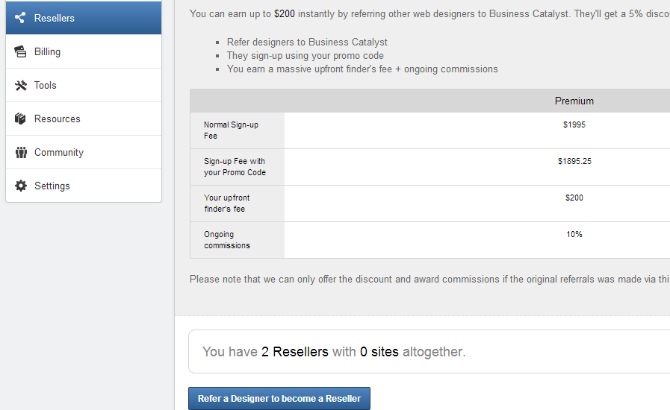The image size is (670, 410).
Task: Select the $1895.25 promo code fee cell
Action: pos(574,161)
